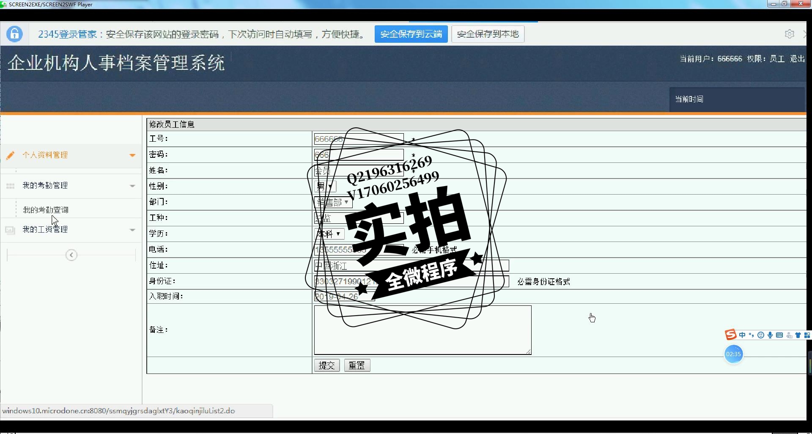
Task: Select the 我的考勤查询 submenu item
Action: 46,210
